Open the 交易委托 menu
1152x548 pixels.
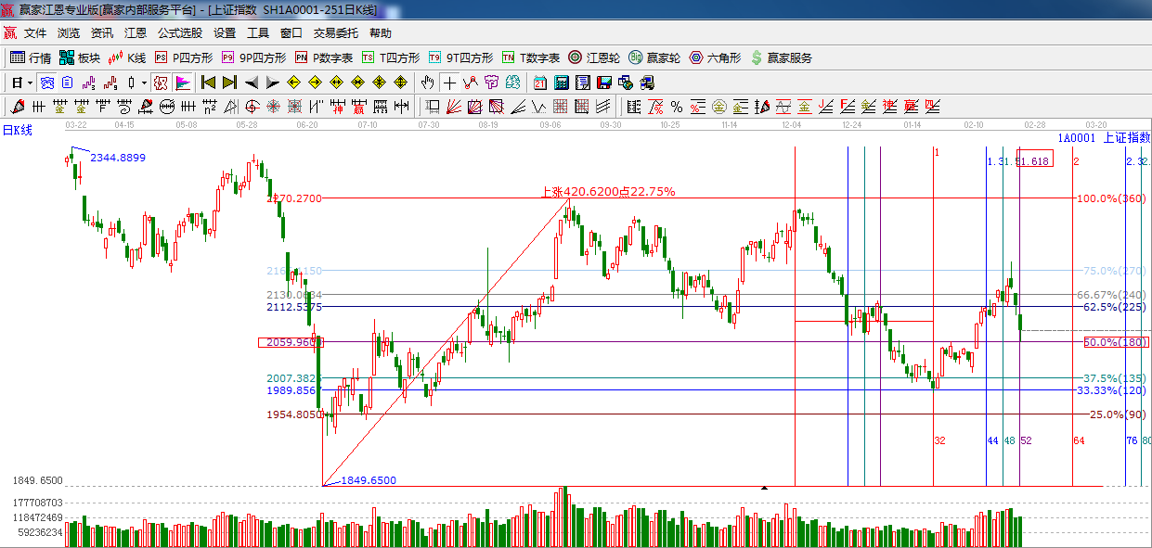(335, 32)
